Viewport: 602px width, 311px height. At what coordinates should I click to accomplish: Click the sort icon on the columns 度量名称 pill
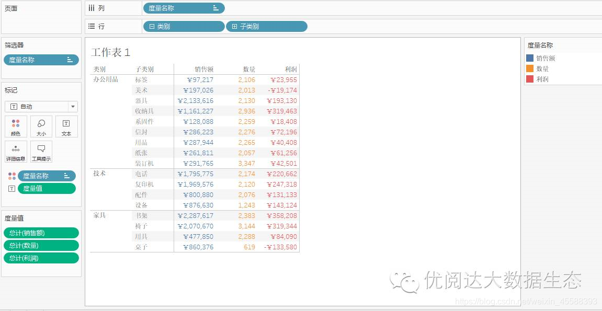[216, 8]
